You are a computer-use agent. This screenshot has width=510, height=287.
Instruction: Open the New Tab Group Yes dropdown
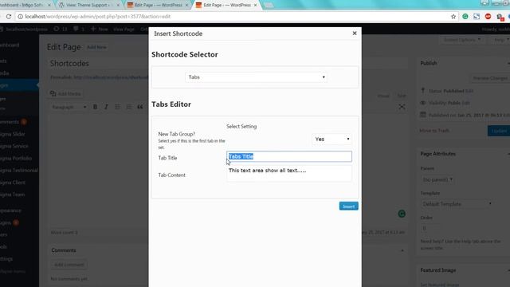click(331, 139)
